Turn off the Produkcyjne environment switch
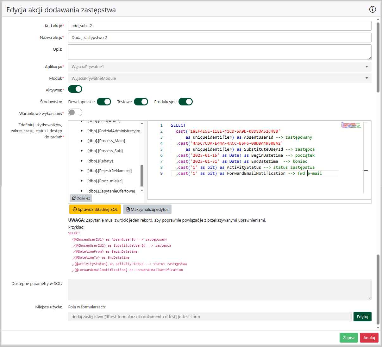 pos(185,102)
